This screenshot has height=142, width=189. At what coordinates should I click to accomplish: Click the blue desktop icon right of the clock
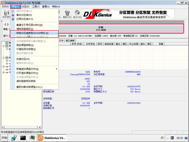(x=186, y=138)
